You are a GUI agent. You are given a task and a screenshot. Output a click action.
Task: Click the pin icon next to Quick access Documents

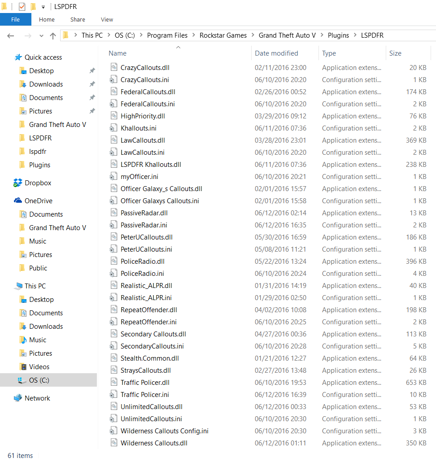pos(92,97)
